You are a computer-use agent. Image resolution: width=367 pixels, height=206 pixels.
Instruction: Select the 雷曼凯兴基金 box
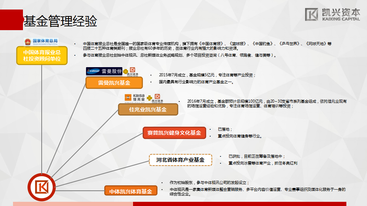tap(114, 83)
